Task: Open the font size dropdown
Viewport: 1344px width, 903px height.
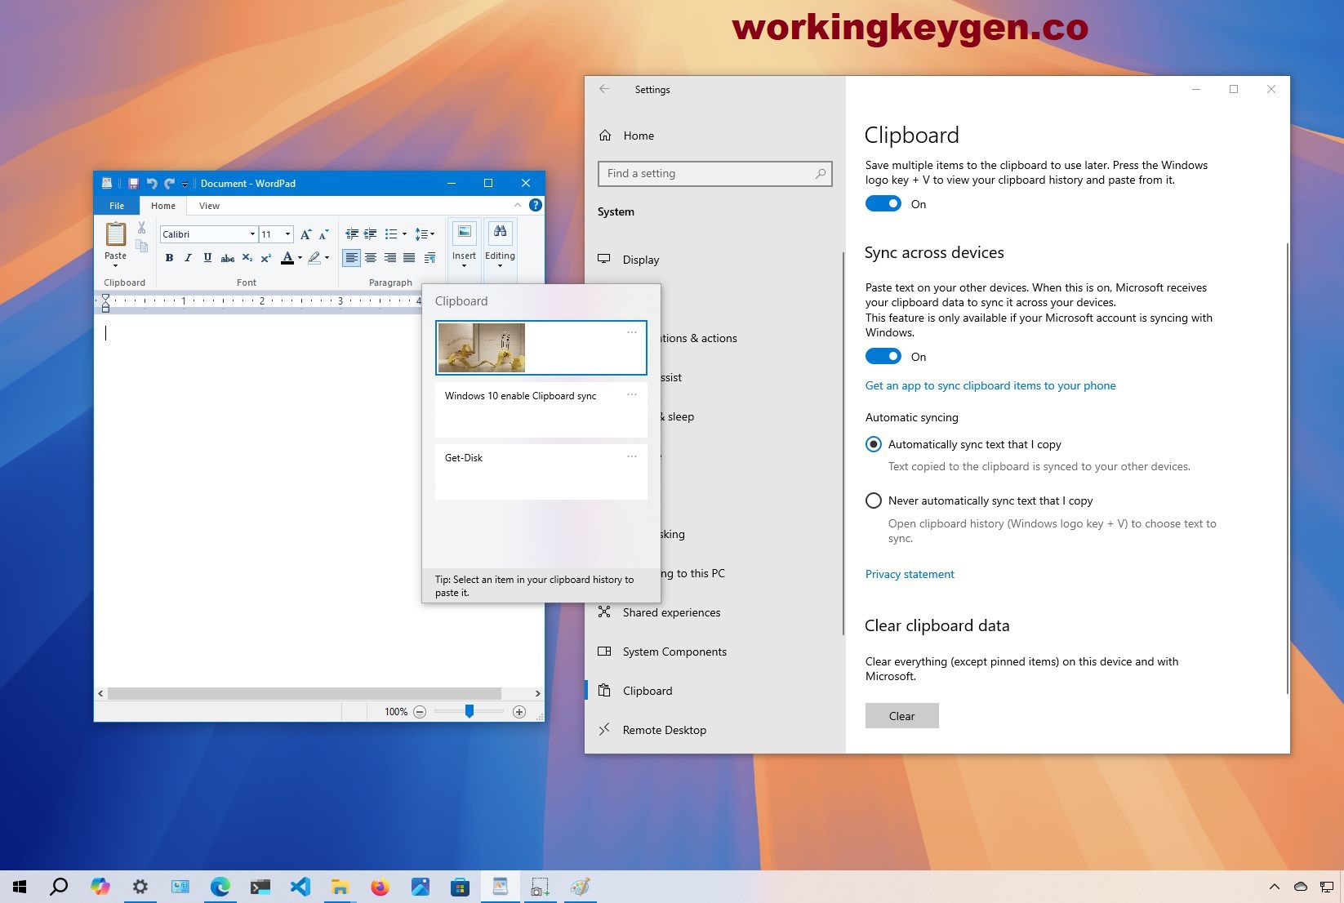Action: click(287, 234)
